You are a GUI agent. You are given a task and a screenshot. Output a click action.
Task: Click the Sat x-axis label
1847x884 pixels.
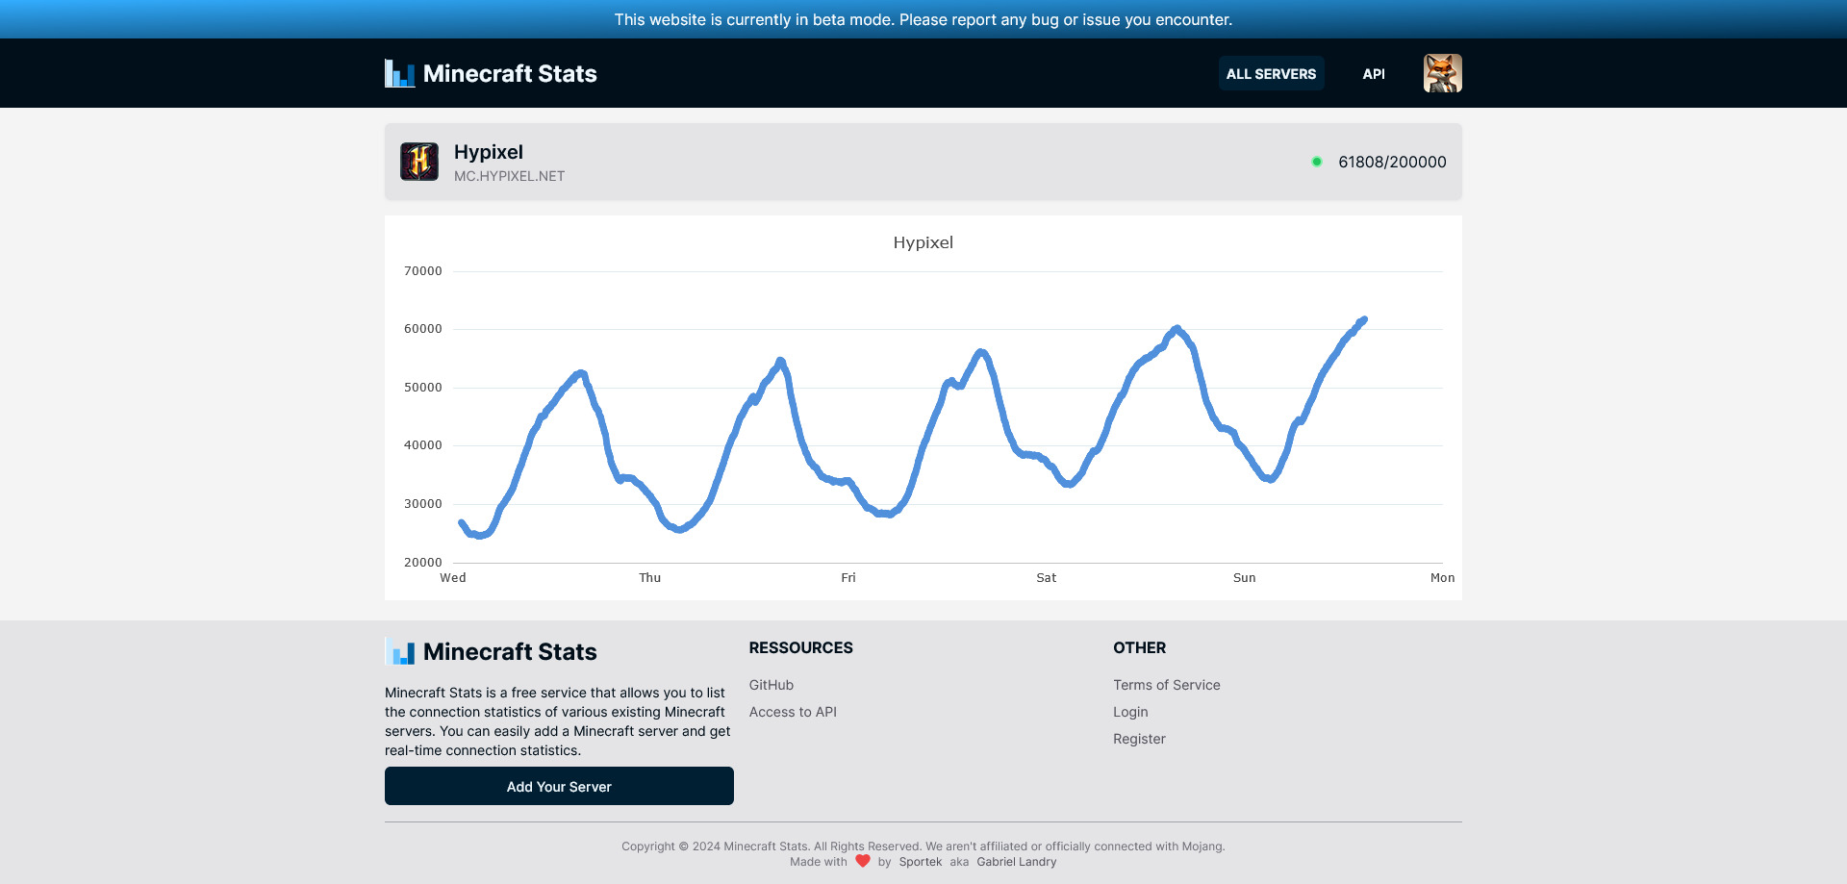click(1047, 578)
